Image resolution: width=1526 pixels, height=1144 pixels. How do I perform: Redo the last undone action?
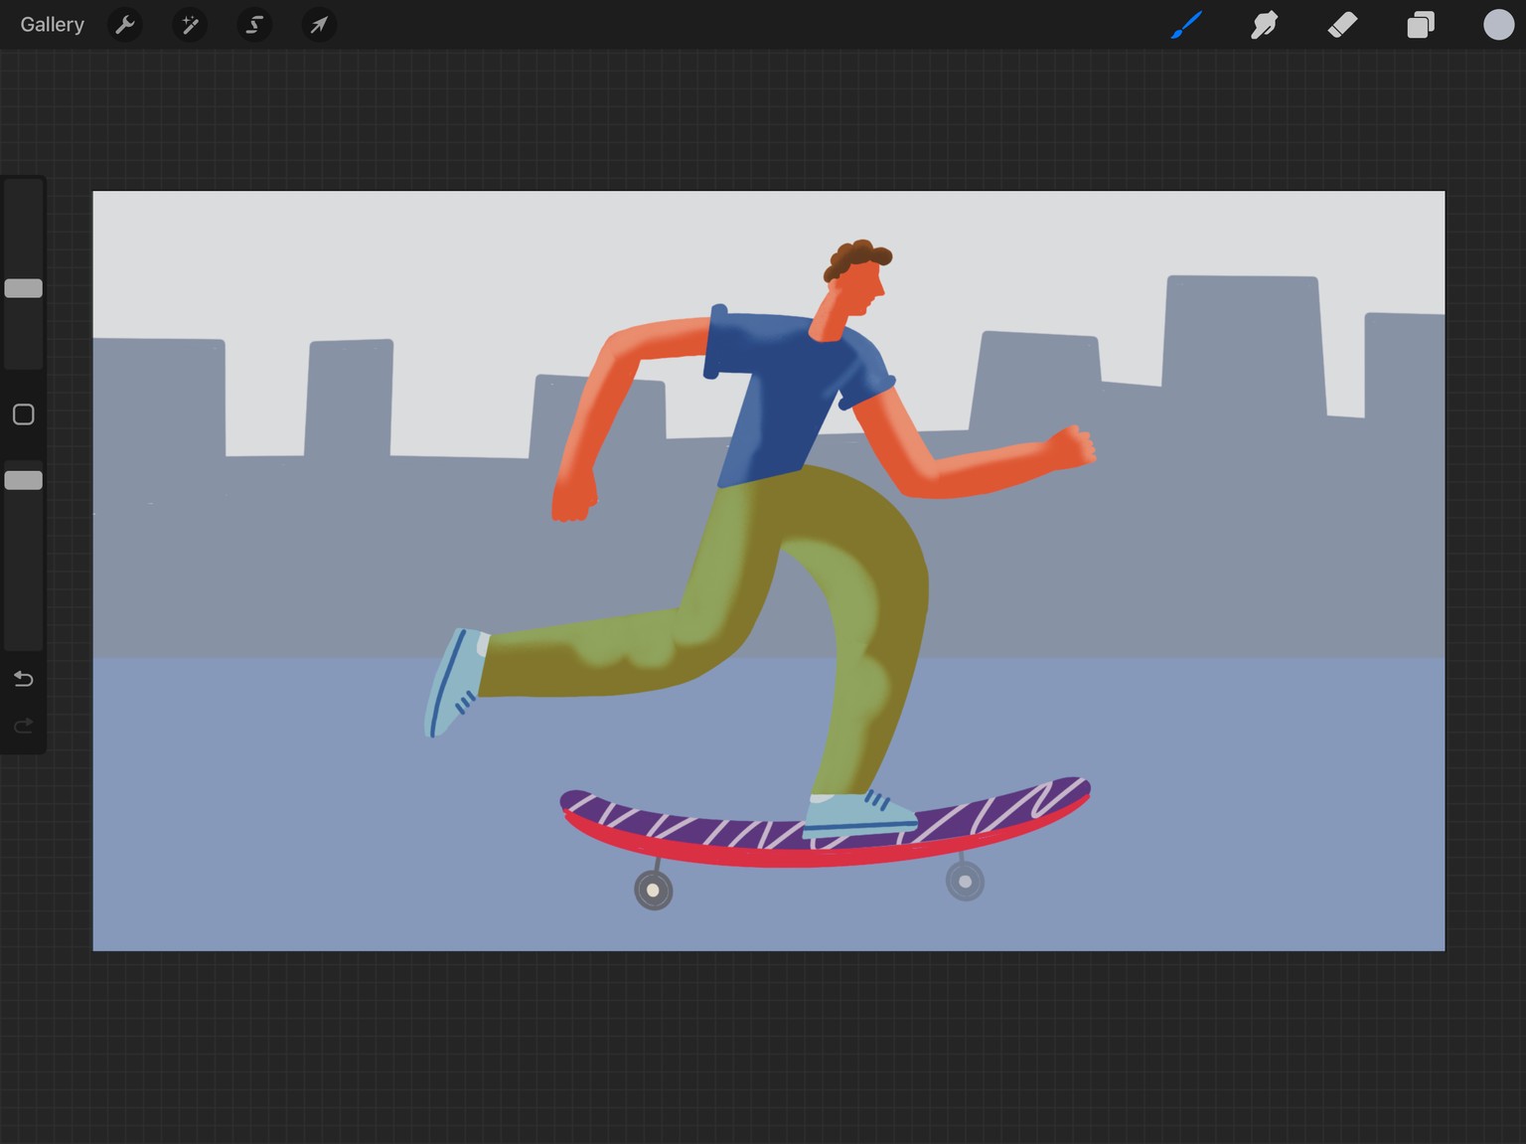point(24,726)
